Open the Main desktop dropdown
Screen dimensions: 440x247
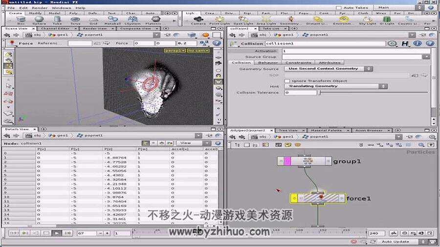(399, 7)
